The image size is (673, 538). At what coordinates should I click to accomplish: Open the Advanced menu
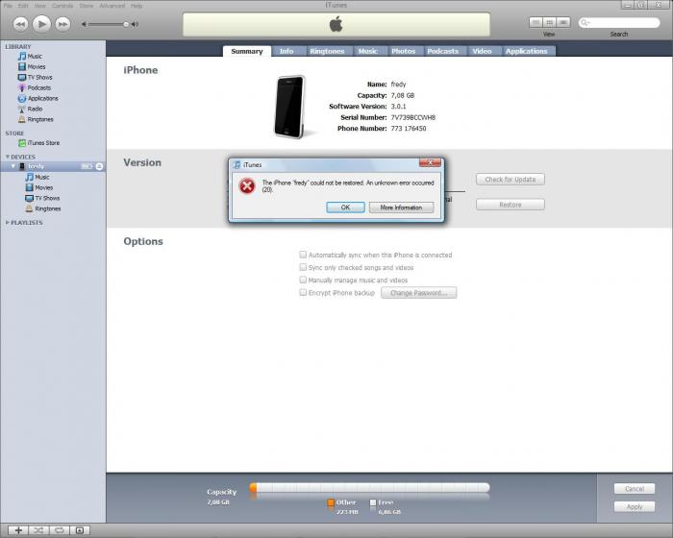112,6
